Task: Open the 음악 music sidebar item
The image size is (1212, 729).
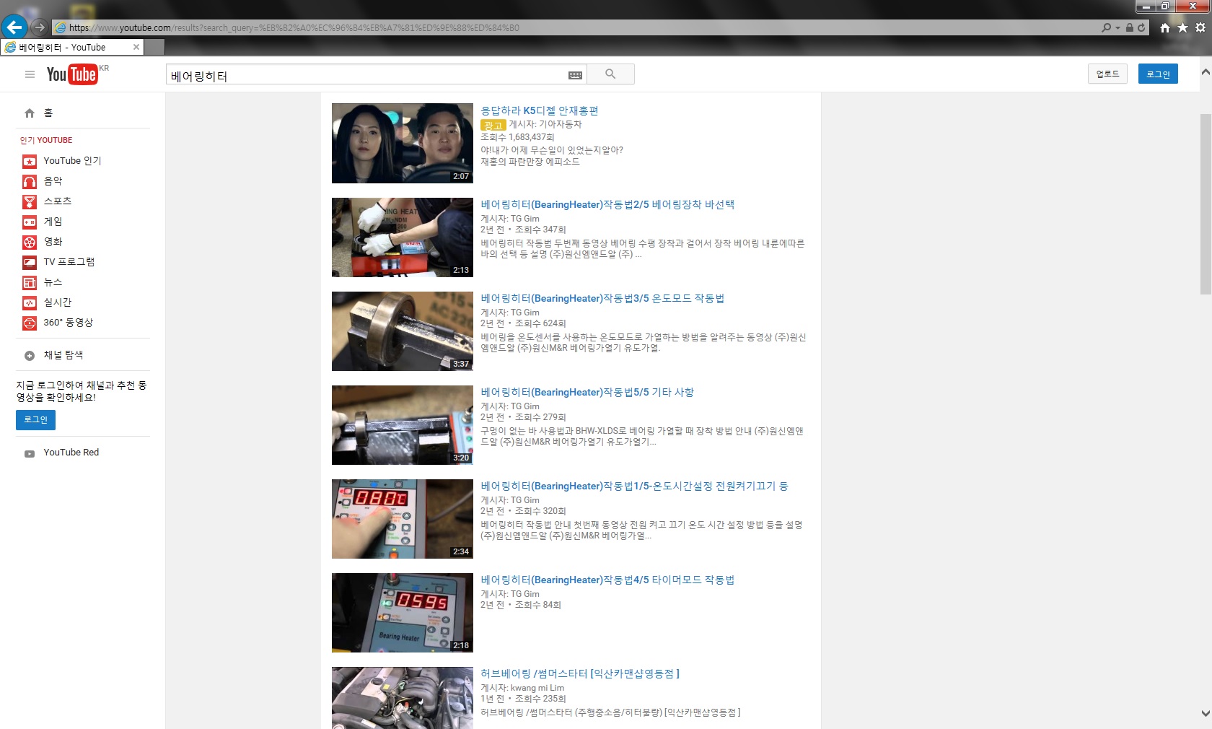Action: coord(53,181)
